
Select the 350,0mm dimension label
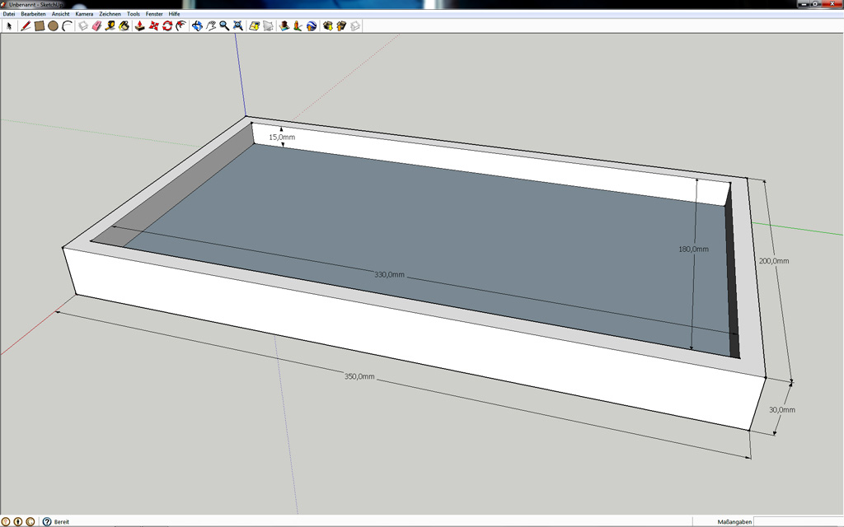pos(359,376)
